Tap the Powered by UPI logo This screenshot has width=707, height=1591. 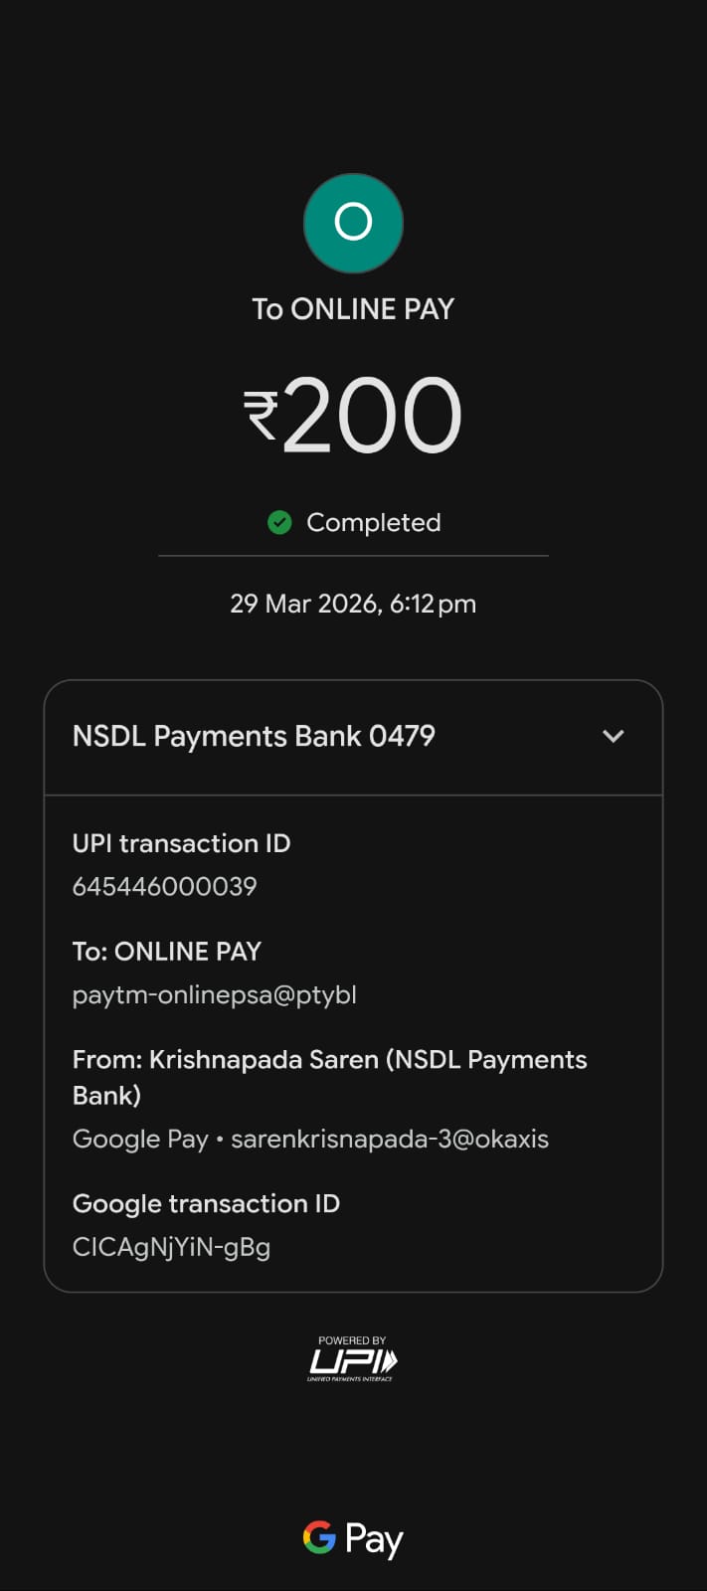coord(352,1359)
